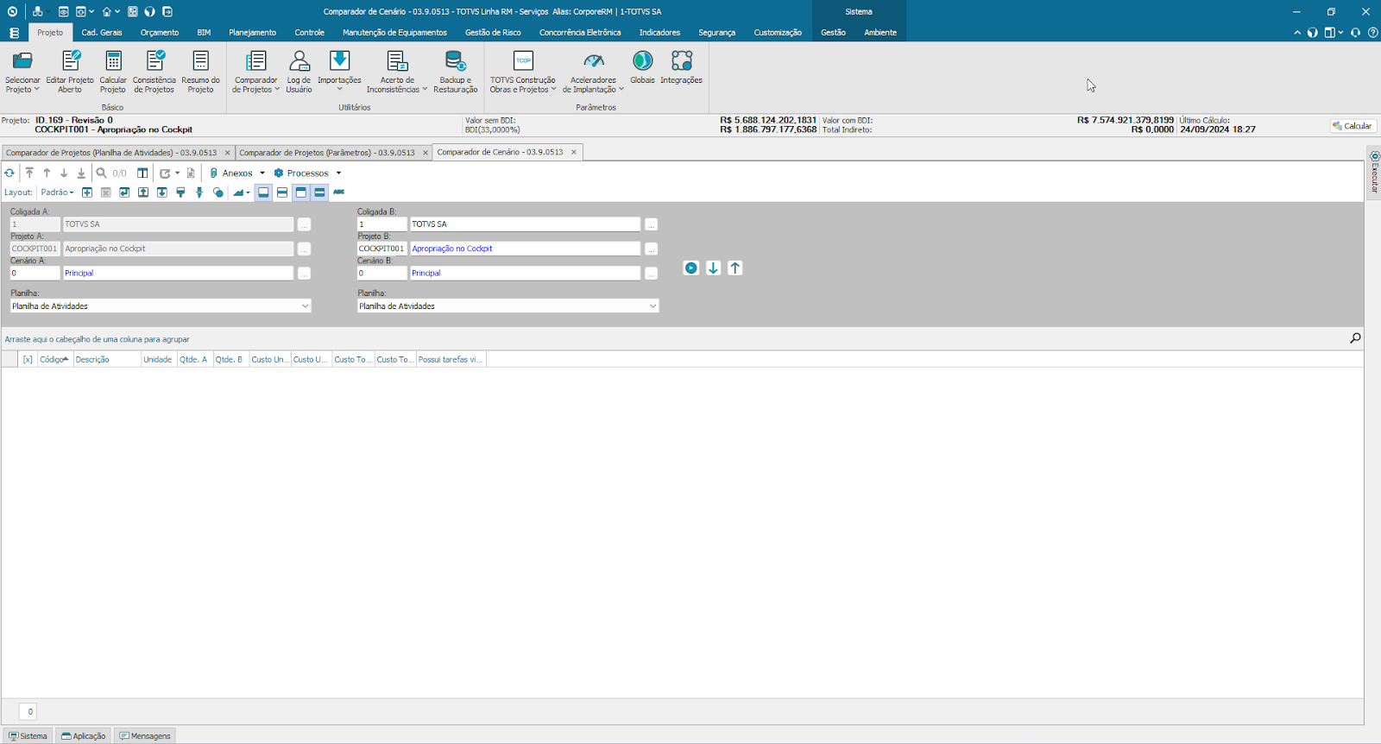Click Apropriação no Cockpit project B link
The height and width of the screenshot is (744, 1381).
pos(452,249)
